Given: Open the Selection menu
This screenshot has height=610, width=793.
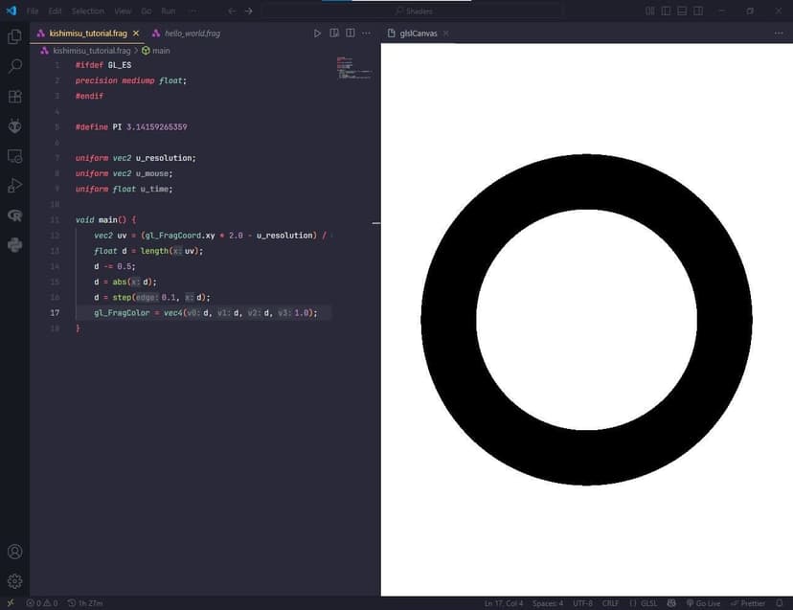Looking at the screenshot, I should pos(88,11).
